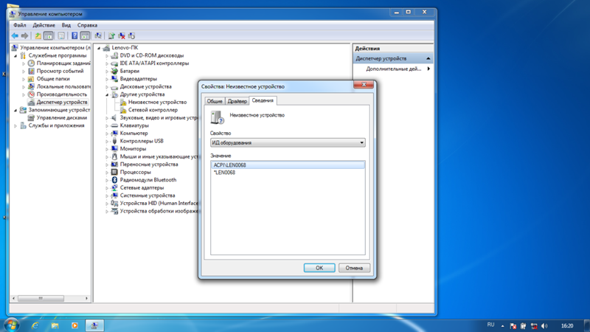Click the Help question-mark toolbar icon
The image size is (590, 332).
click(74, 35)
